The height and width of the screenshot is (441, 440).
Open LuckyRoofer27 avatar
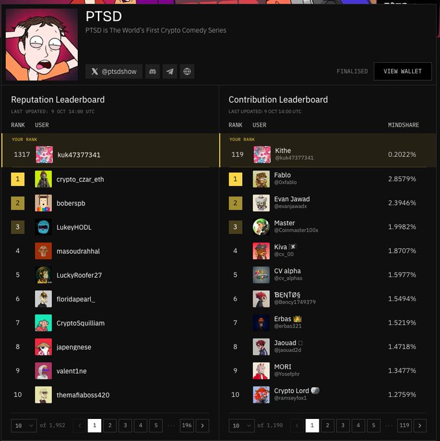click(43, 275)
